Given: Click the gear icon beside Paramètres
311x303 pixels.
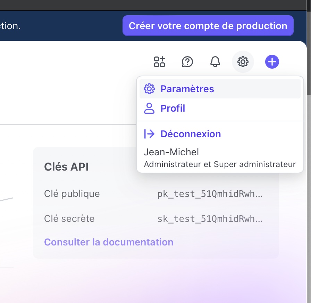Looking at the screenshot, I should click(149, 89).
